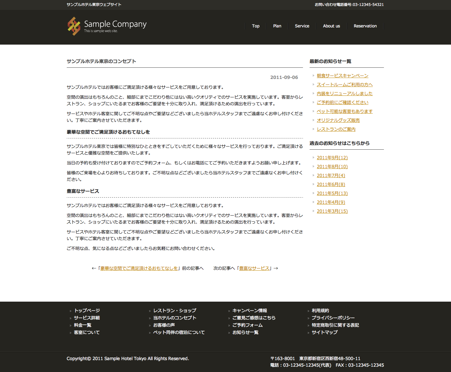Open the Reservation page from the header

[365, 26]
